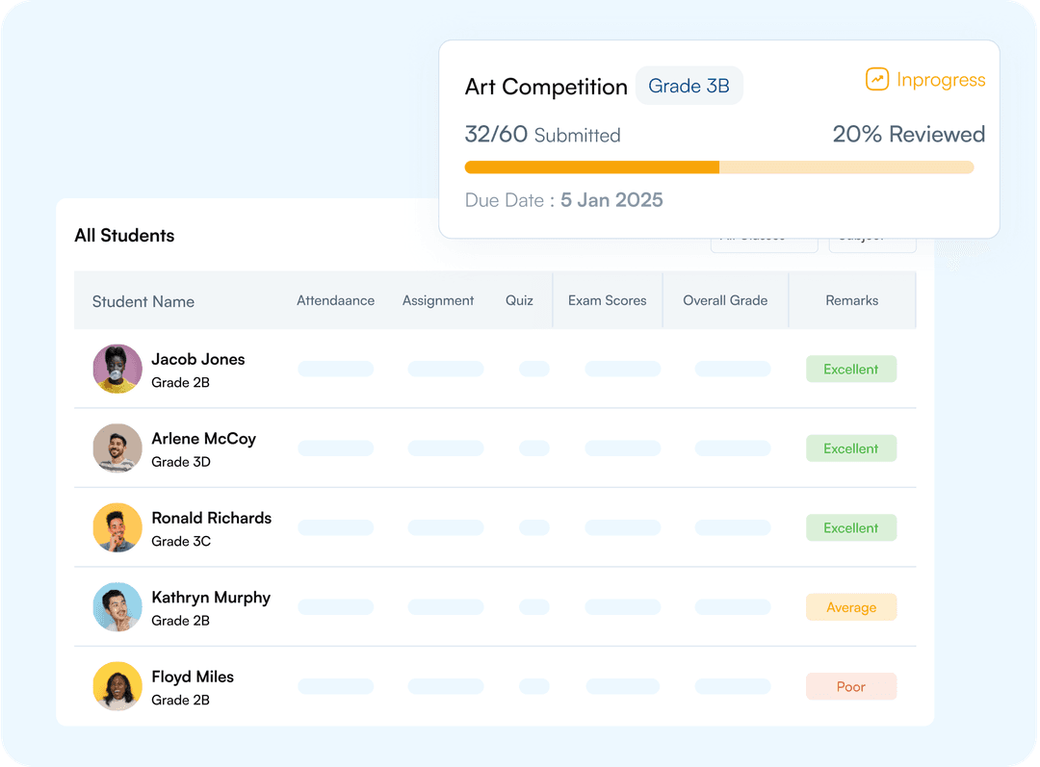1040x767 pixels.
Task: Click Kathryn Murphy Average remark badge
Action: pos(851,607)
